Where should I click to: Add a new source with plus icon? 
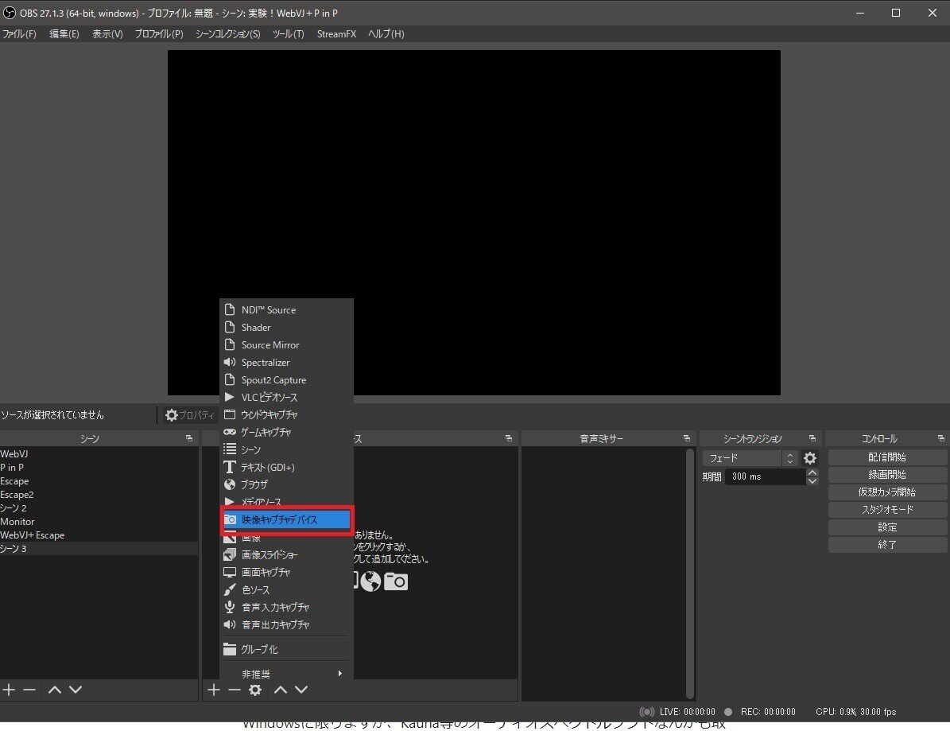213,690
